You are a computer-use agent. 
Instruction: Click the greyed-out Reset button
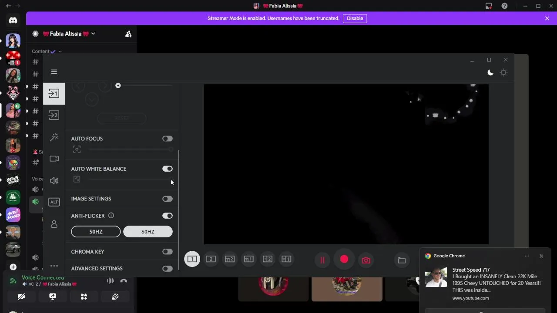[122, 118]
